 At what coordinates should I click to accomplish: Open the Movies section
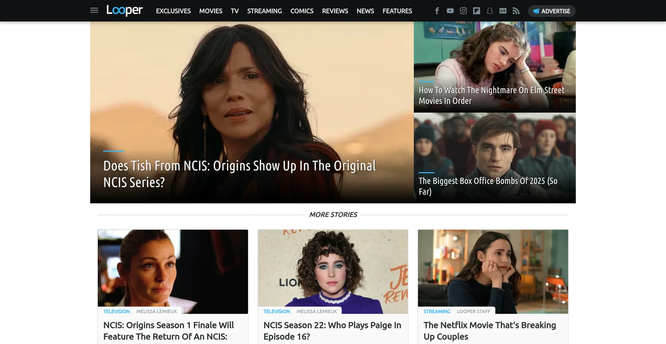point(211,11)
